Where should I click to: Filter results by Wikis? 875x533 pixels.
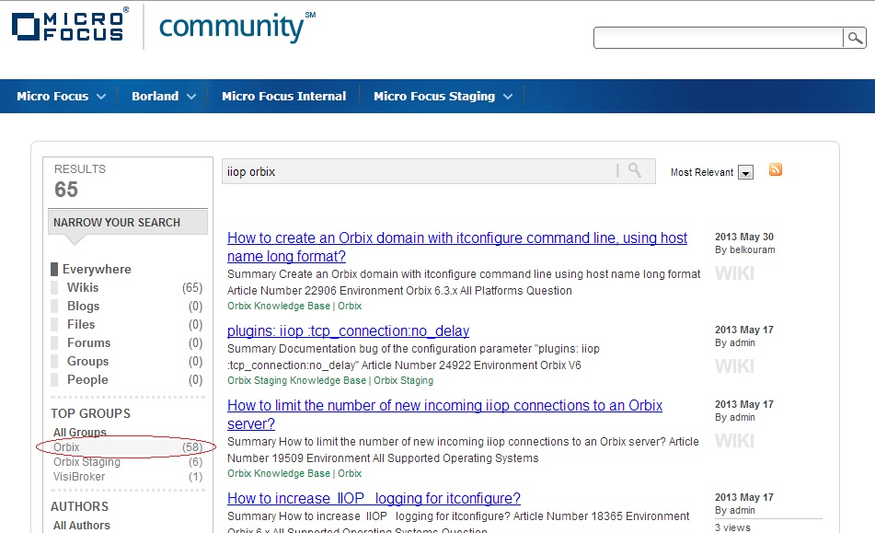(x=83, y=287)
